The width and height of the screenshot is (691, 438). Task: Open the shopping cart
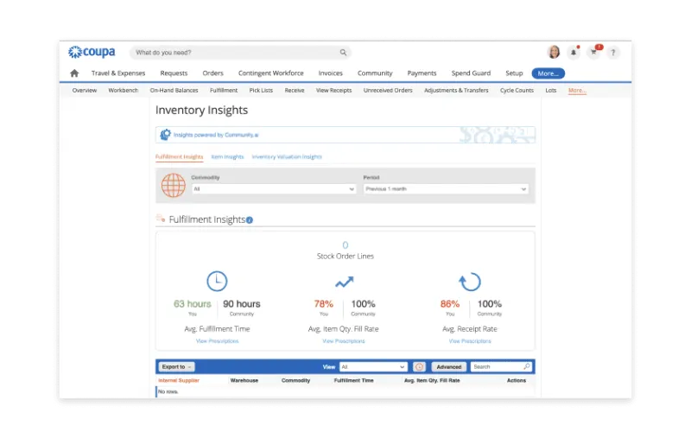point(594,52)
